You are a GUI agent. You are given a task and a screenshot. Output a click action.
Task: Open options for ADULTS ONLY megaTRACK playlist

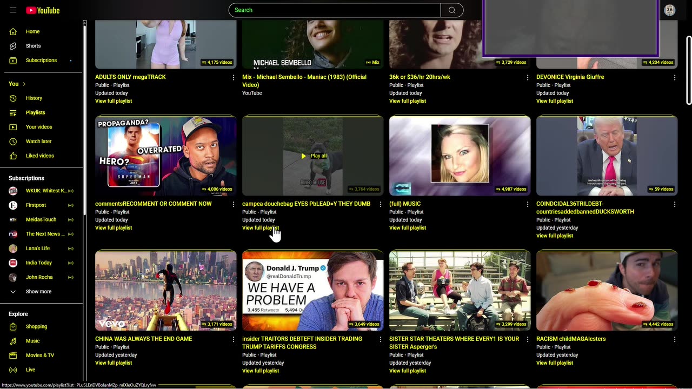click(x=234, y=78)
